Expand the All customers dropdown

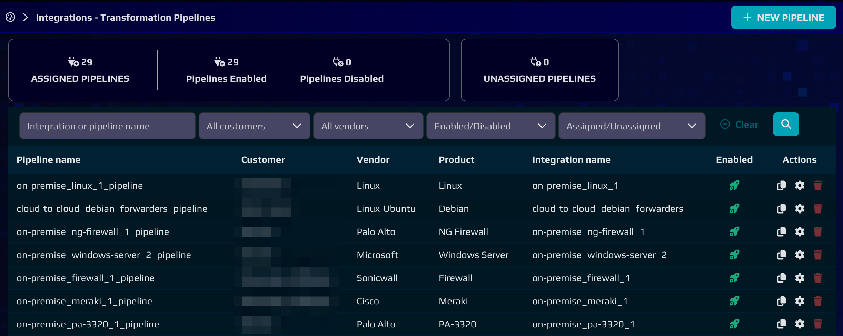[254, 126]
